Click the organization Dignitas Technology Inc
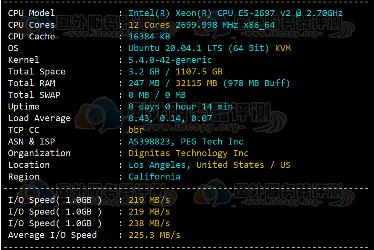Screen dimensions: 374x250 [x=188, y=153]
